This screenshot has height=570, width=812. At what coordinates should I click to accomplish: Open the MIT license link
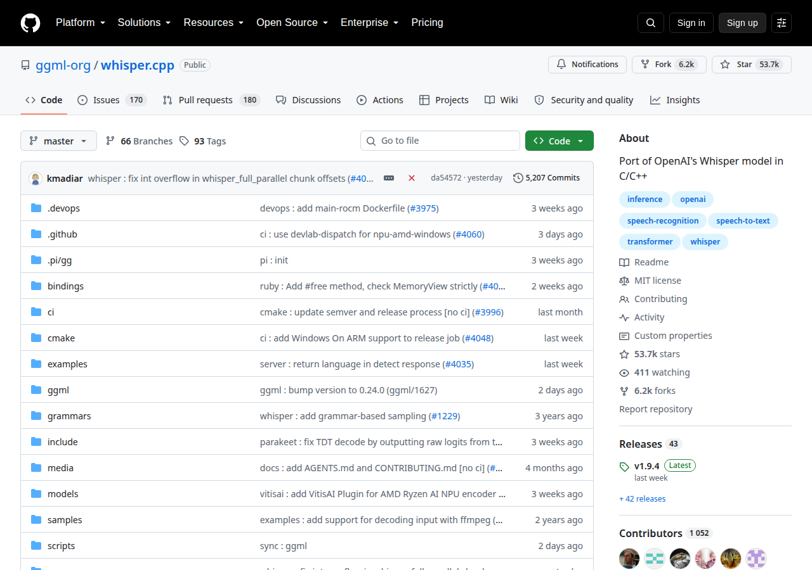658,281
